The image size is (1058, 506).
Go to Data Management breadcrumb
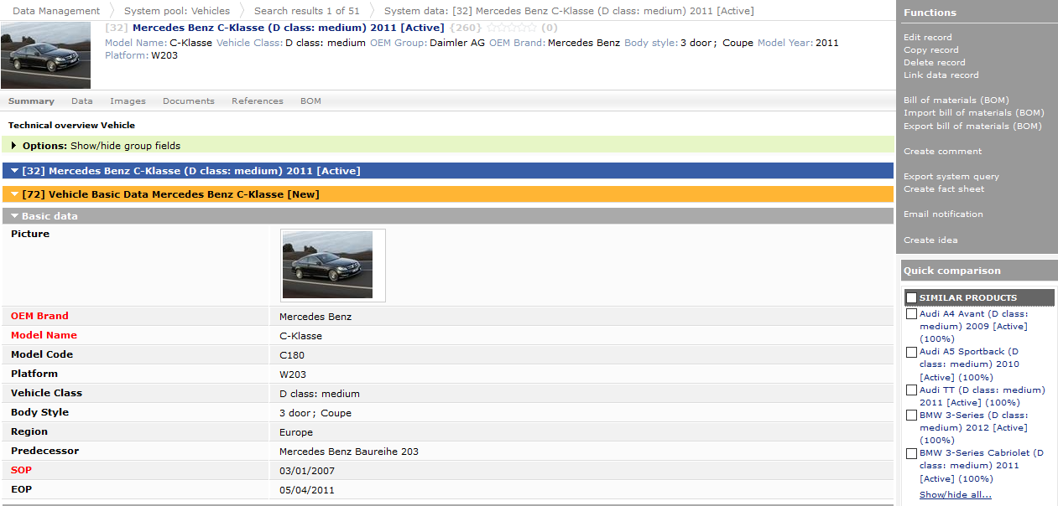[x=56, y=11]
